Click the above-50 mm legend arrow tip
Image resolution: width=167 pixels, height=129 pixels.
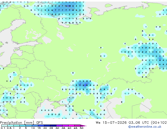tap(84, 126)
